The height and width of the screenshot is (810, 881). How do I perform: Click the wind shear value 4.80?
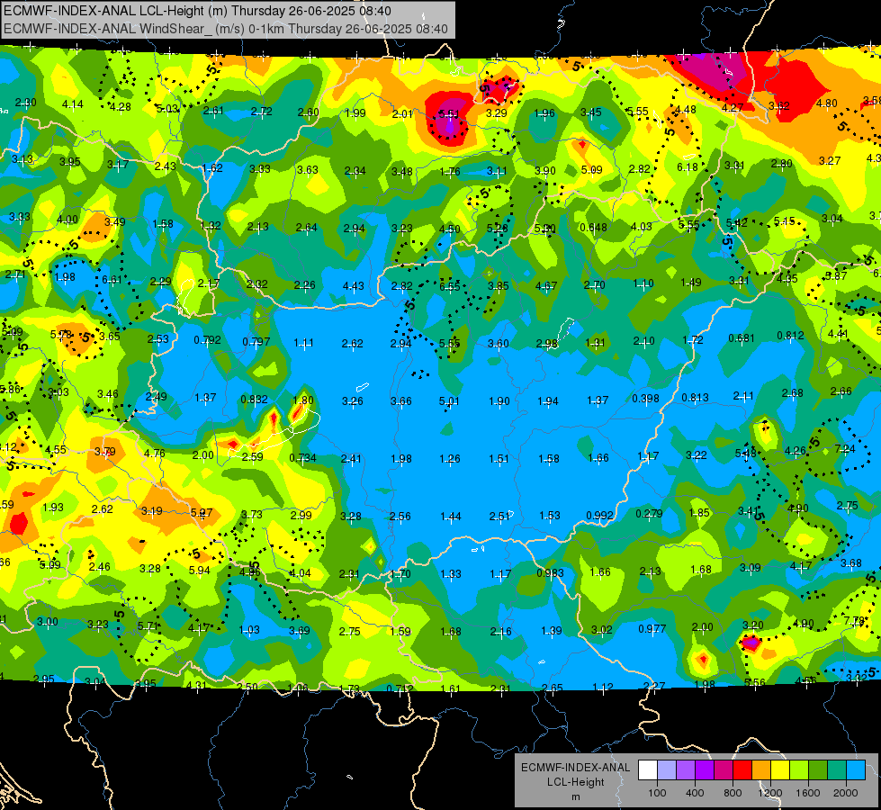[826, 103]
